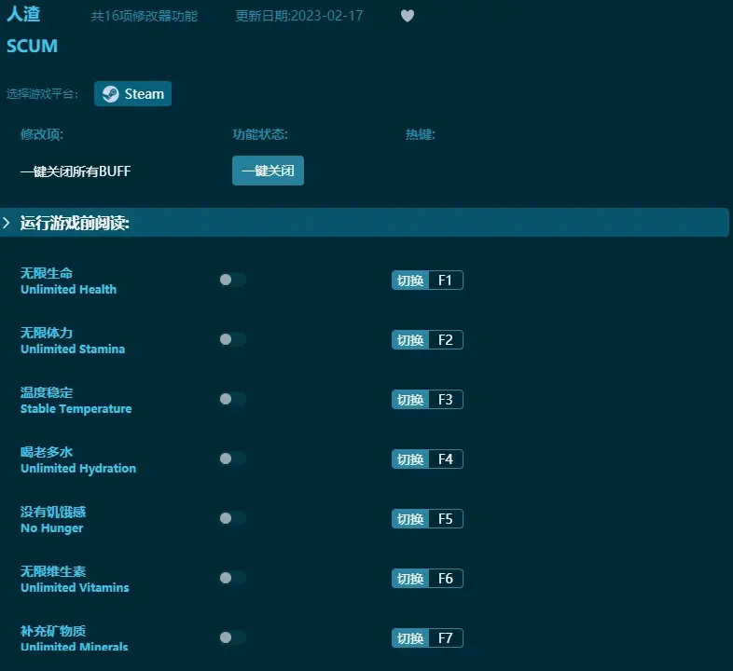
Task: Click the 共16项修改器功能 text
Action: (x=144, y=16)
